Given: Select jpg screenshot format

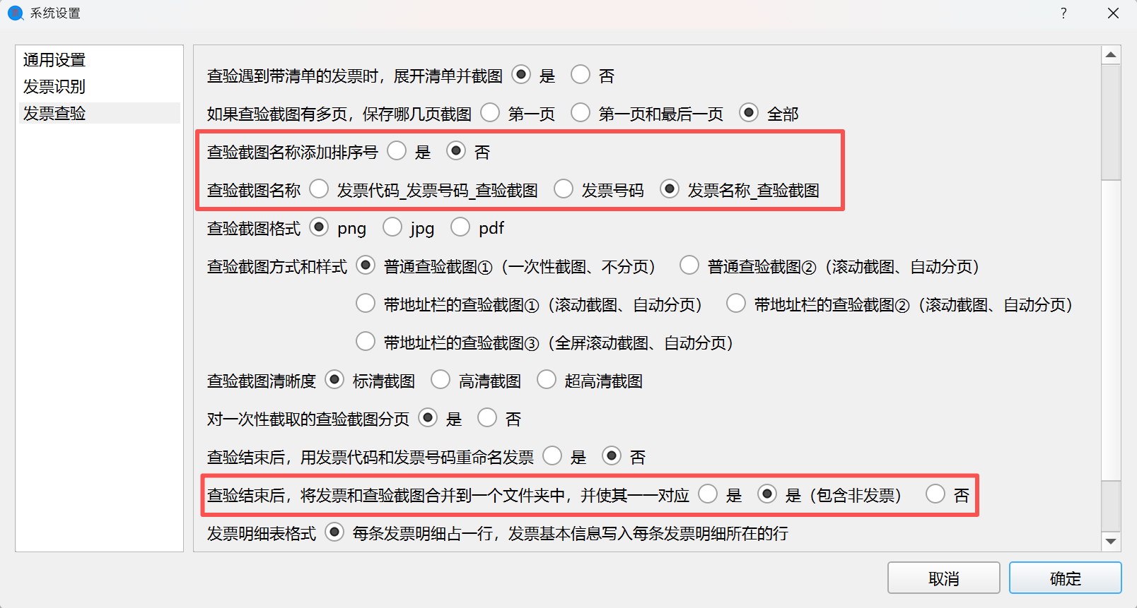Looking at the screenshot, I should [392, 227].
